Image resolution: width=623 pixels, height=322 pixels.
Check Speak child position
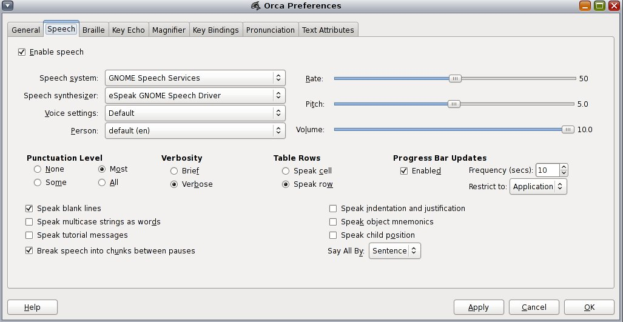click(333, 235)
